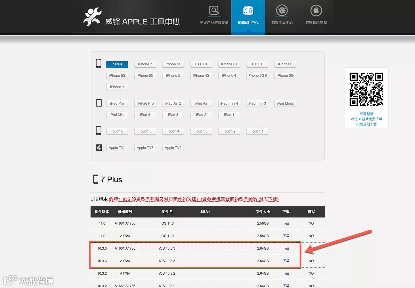The width and height of the screenshot is (415, 288).
Task: Choose the Touch 5 device button
Action: tap(145, 131)
